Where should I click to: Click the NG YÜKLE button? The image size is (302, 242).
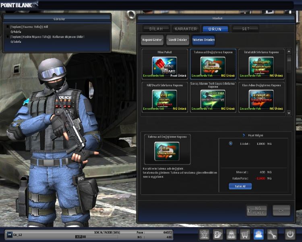(x=257, y=211)
